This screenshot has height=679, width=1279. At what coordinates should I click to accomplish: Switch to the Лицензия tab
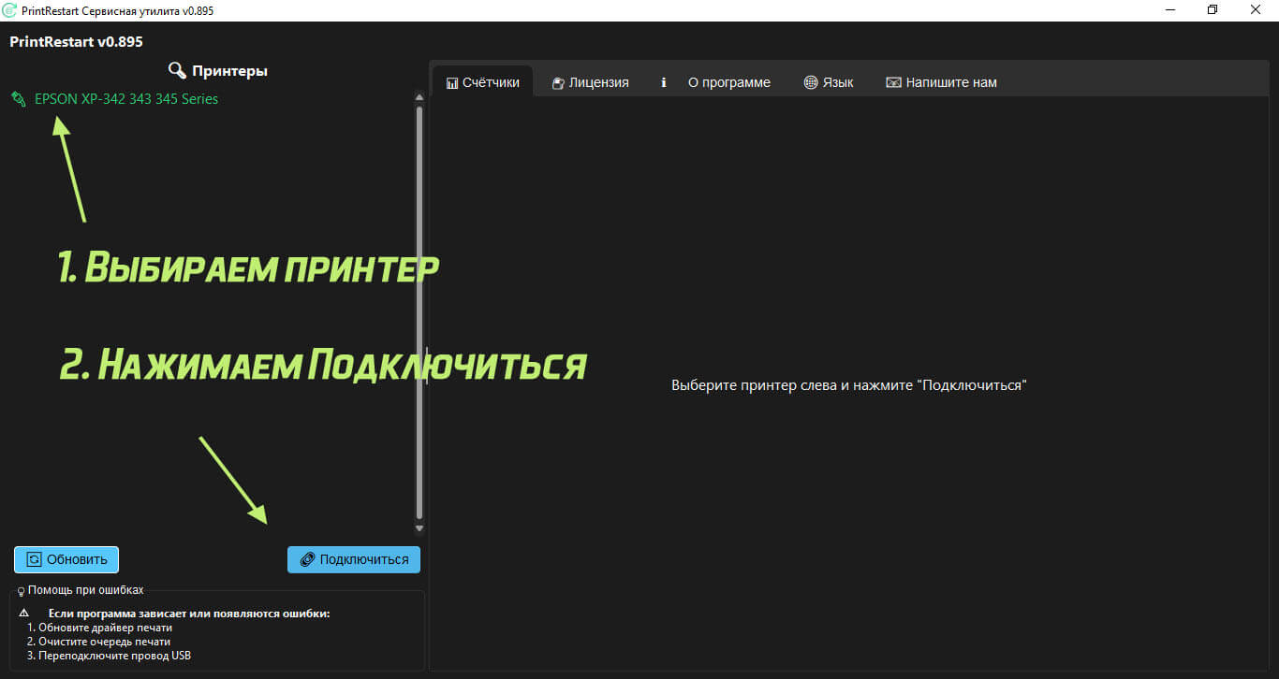[x=590, y=82]
